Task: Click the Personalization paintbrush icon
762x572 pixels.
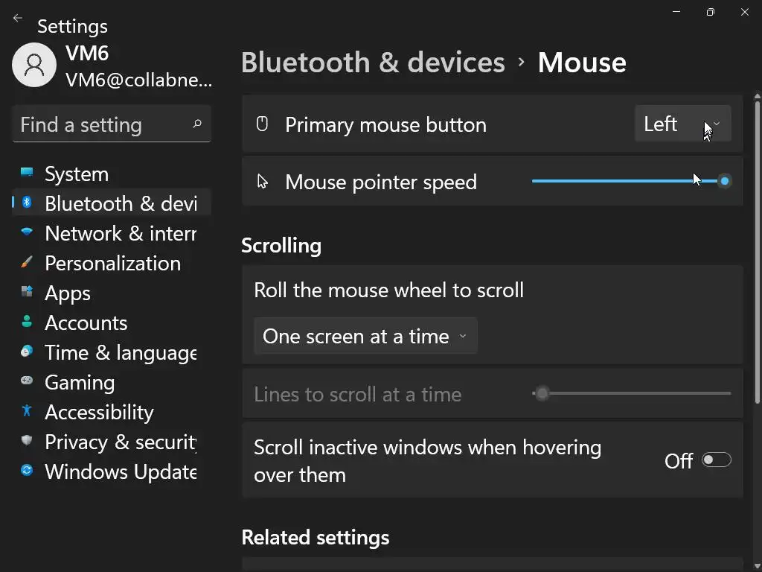Action: tap(27, 262)
